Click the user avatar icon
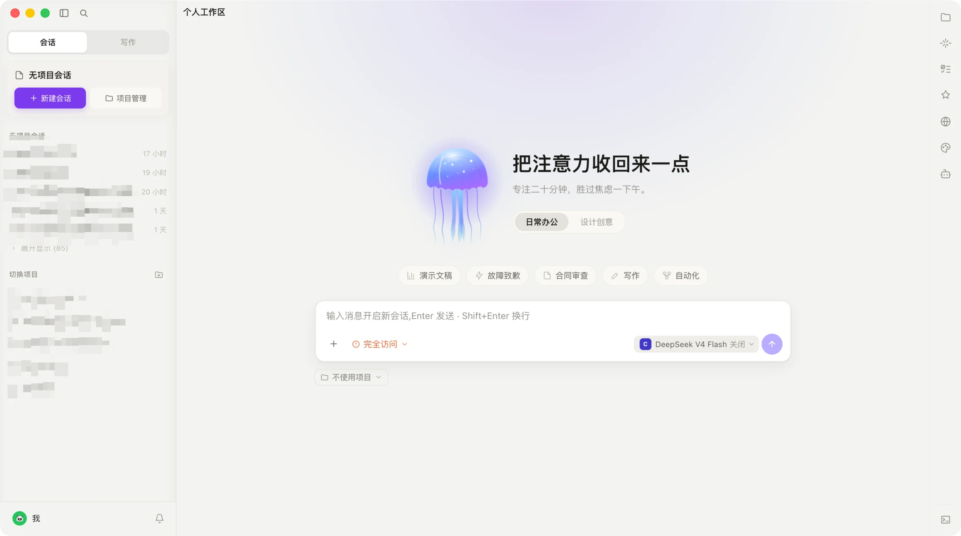This screenshot has width=961, height=536. point(19,518)
